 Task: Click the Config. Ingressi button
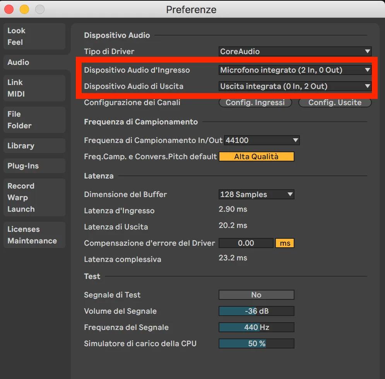[255, 102]
